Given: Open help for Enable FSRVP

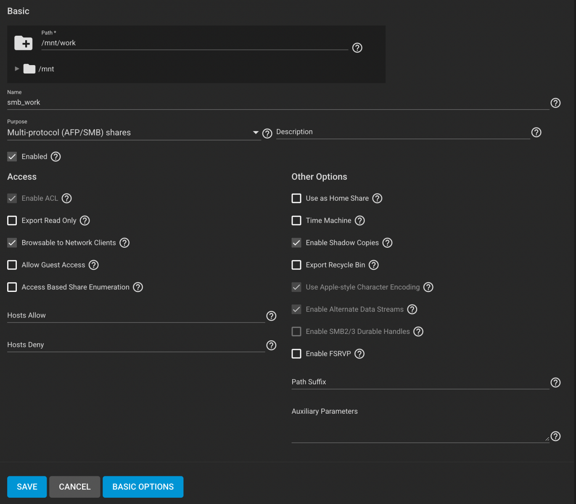Looking at the screenshot, I should pos(359,354).
